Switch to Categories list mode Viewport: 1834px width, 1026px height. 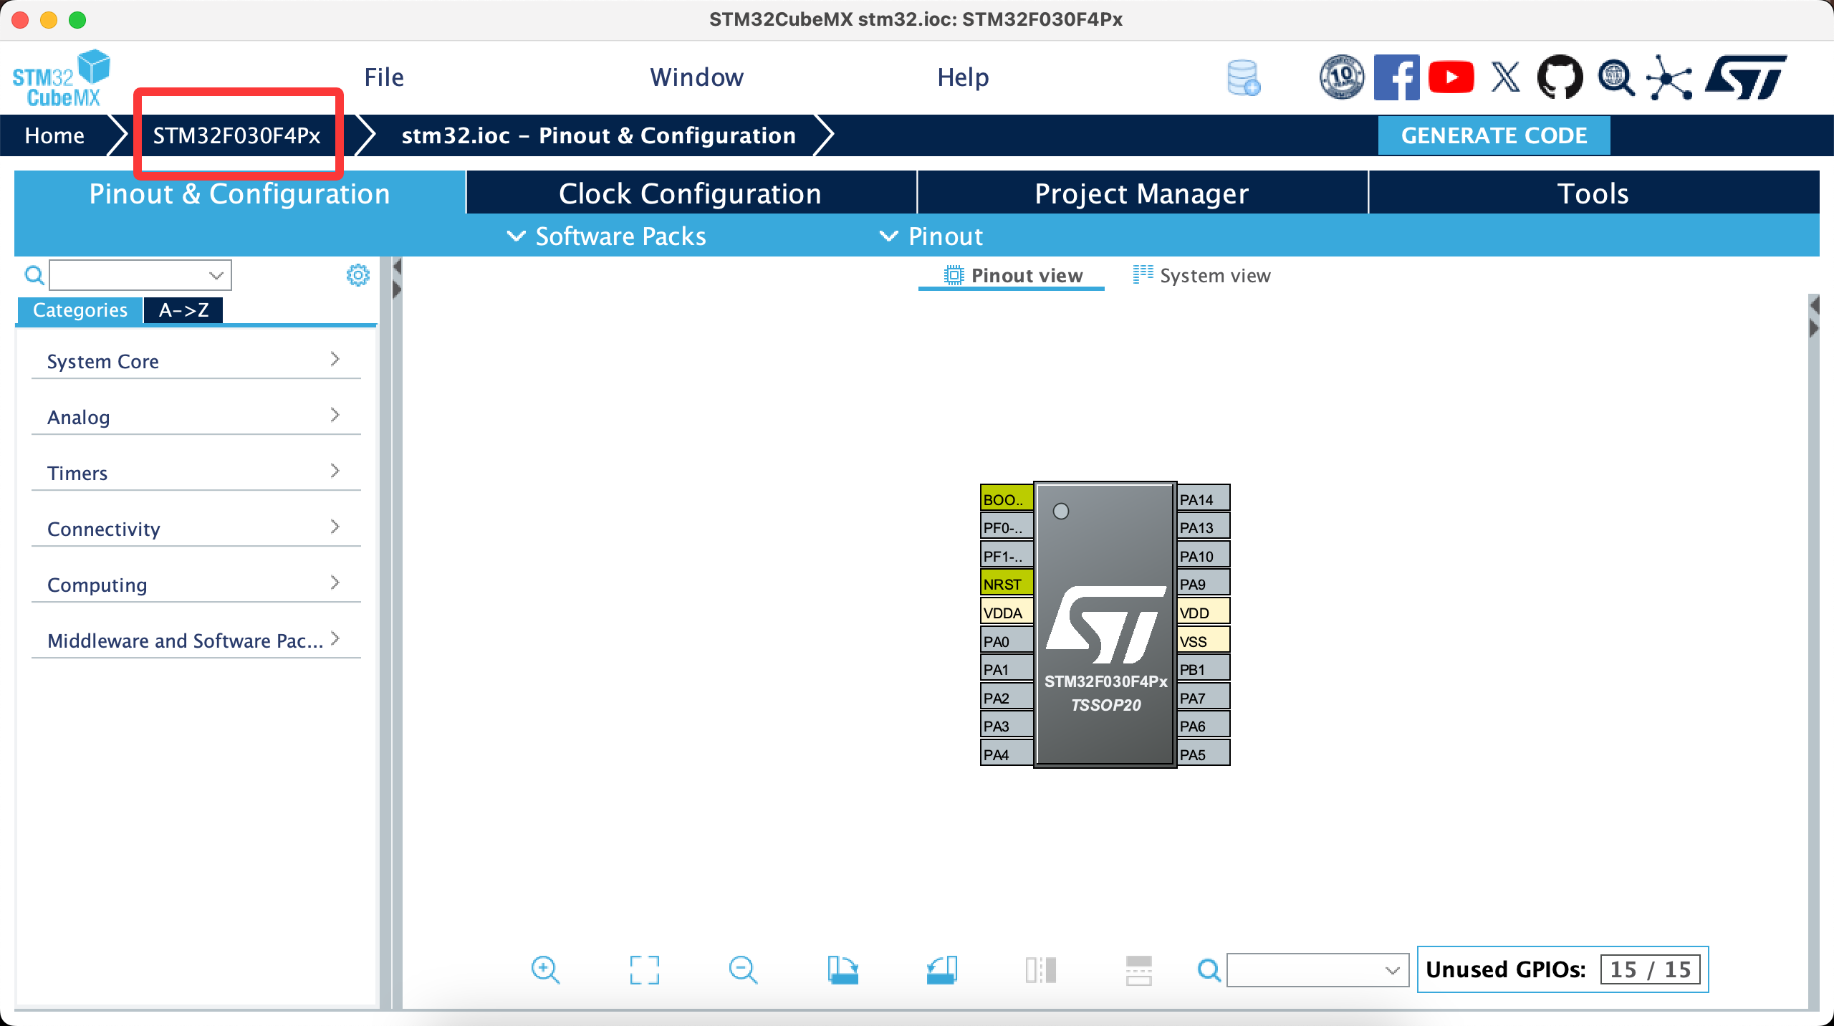coord(80,310)
